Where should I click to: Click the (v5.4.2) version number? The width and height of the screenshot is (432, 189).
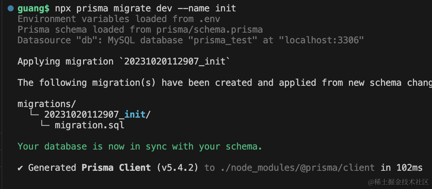pyautogui.click(x=178, y=168)
